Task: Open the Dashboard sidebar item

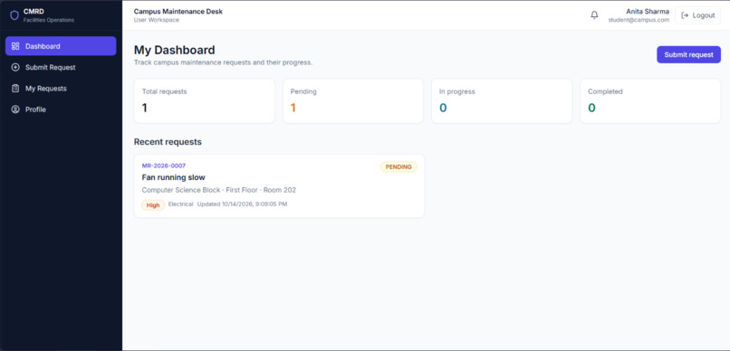Action: [61, 46]
